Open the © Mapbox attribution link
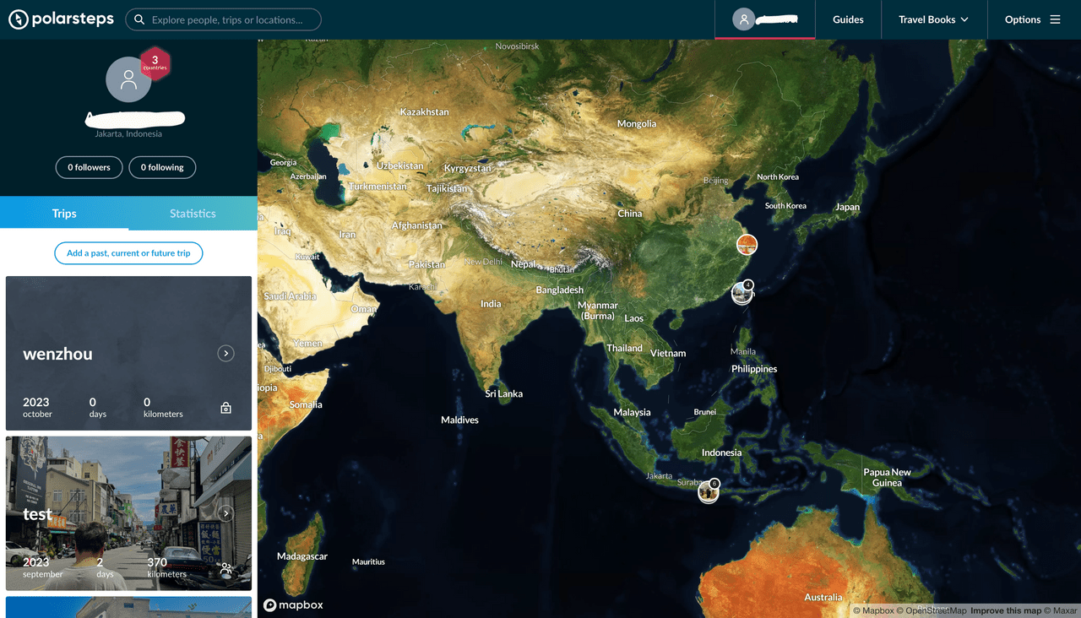Screen dimensions: 1081x618 pos(873,610)
